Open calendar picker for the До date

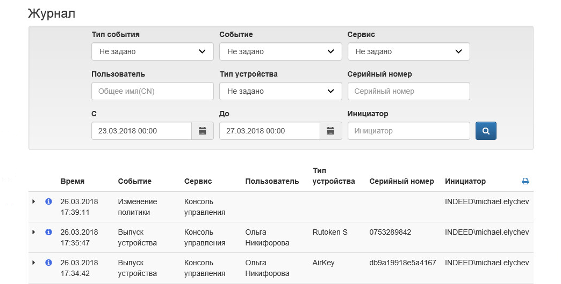[x=330, y=131]
